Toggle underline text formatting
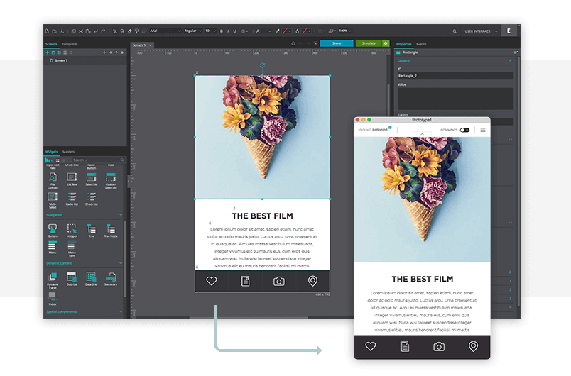 [x=234, y=31]
